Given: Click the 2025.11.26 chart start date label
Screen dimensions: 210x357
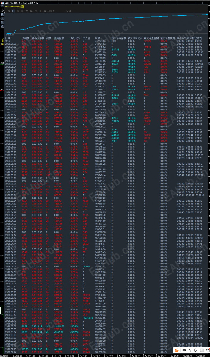Looking at the screenshot, I should (x=10, y=34).
